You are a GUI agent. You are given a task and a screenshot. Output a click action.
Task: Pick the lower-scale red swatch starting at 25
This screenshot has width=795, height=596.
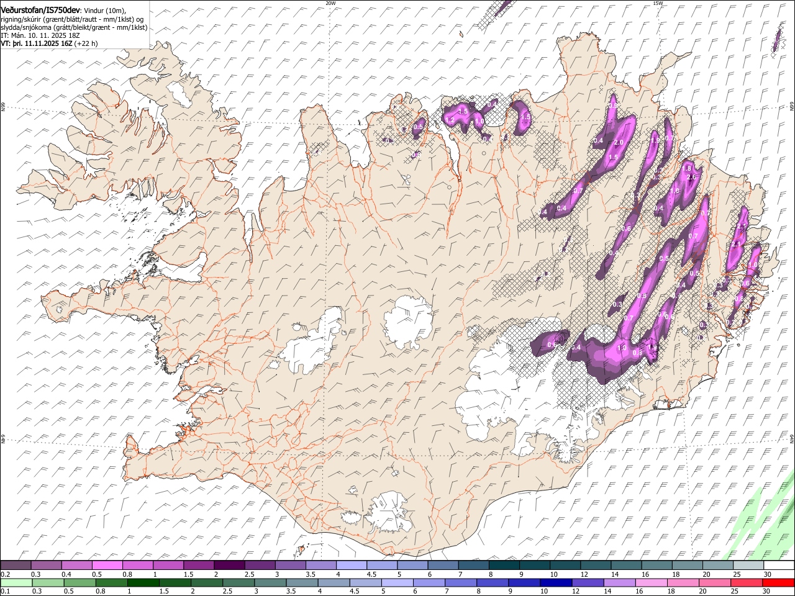[x=746, y=582]
